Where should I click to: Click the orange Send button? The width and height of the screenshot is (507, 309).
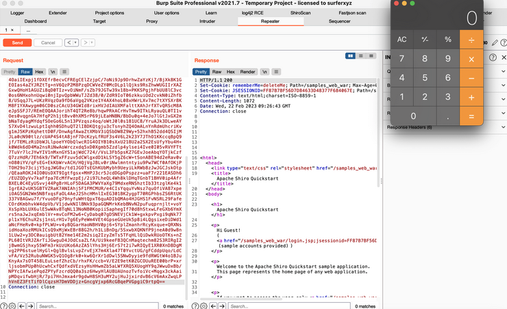[x=17, y=42]
